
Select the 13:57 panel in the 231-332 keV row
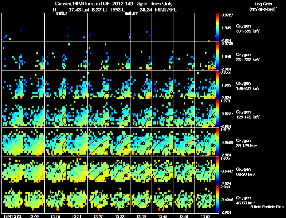[x=205, y=56]
